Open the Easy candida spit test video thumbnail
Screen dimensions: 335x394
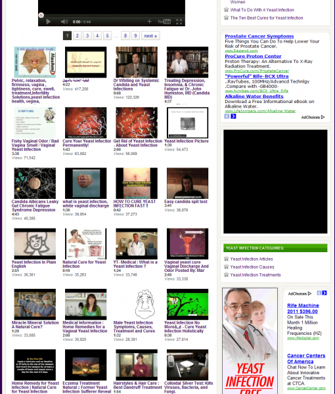tap(187, 183)
